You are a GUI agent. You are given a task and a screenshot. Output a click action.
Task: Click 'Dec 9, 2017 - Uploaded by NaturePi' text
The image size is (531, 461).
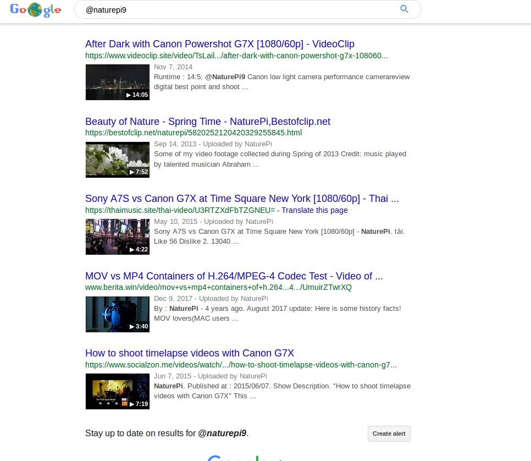point(211,298)
